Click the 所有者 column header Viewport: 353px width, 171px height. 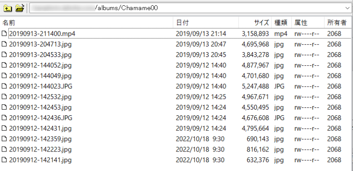(x=337, y=23)
